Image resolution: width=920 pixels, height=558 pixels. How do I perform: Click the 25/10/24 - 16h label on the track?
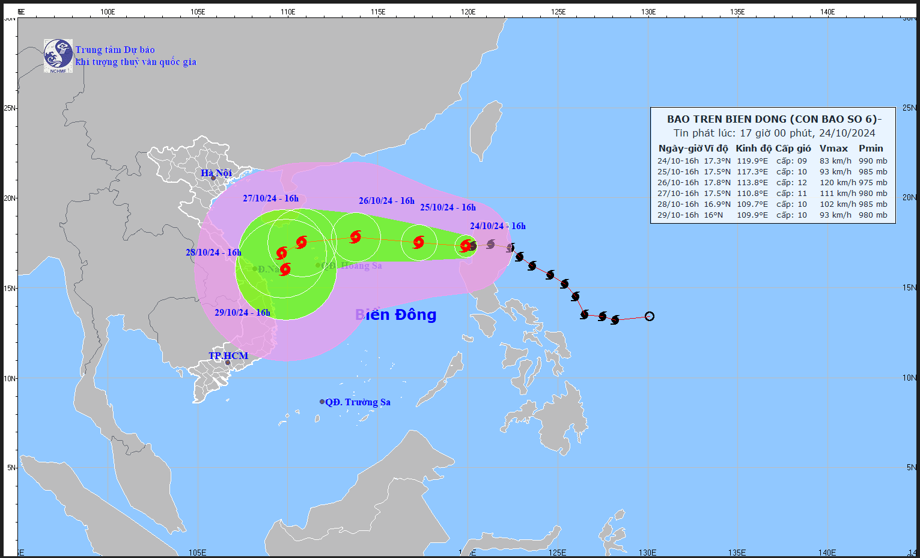[x=446, y=207]
